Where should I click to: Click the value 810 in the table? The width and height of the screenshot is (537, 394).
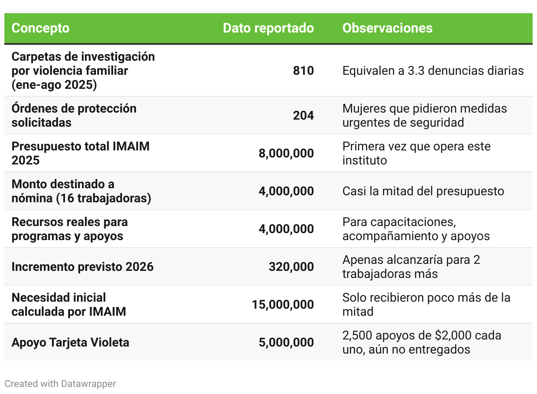coord(303,70)
